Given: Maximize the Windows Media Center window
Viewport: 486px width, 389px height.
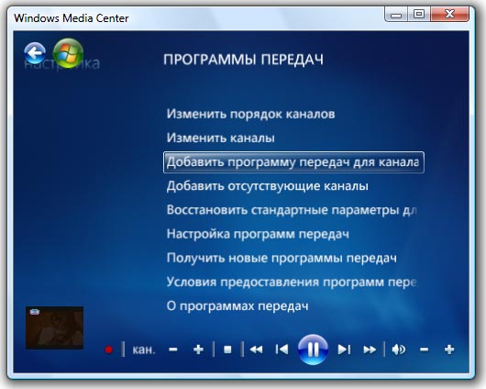Looking at the screenshot, I should point(419,15).
